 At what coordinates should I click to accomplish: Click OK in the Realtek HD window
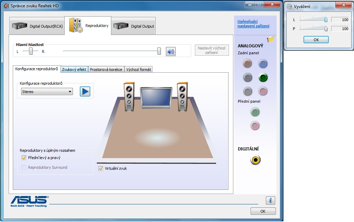pyautogui.click(x=263, y=211)
